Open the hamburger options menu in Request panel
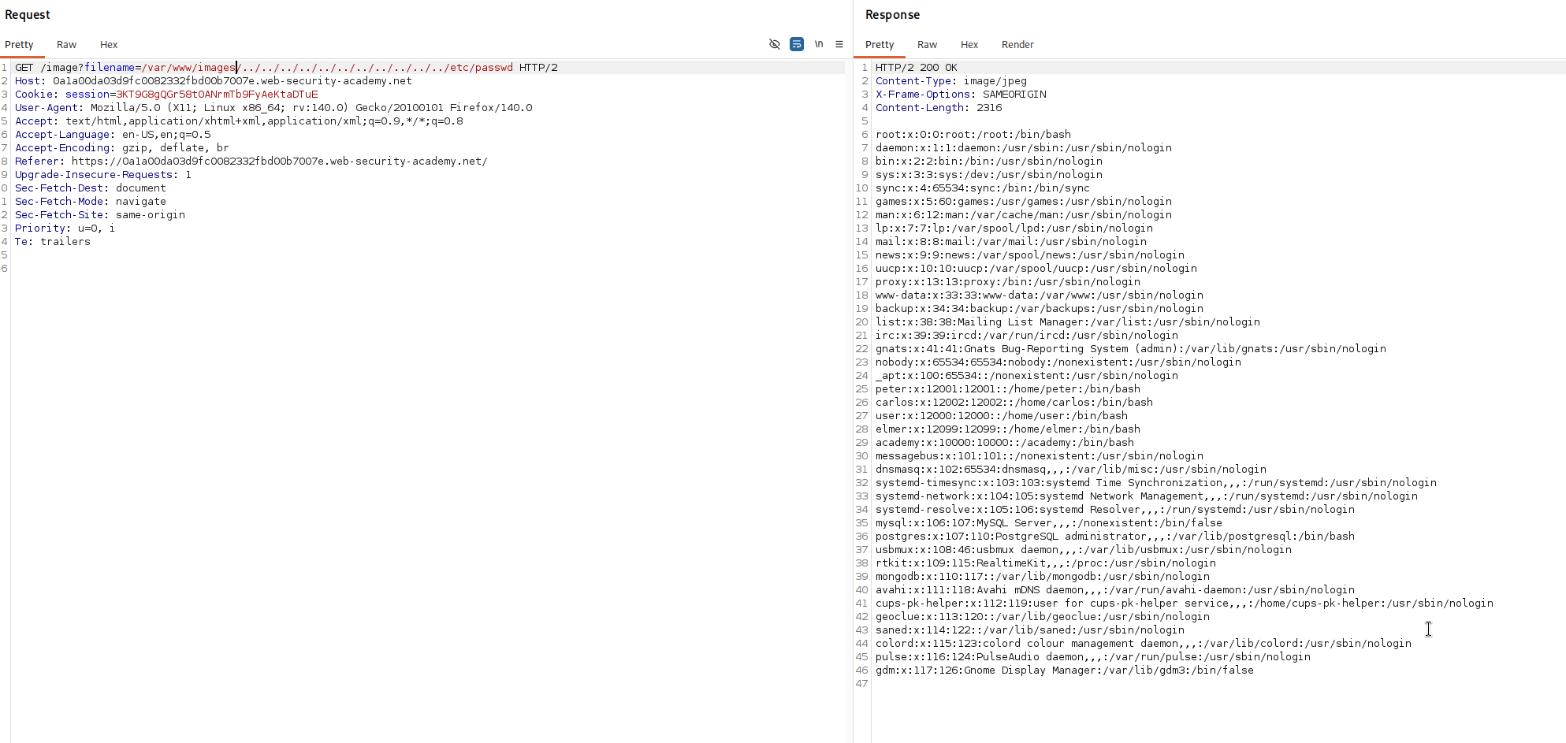 pyautogui.click(x=839, y=44)
